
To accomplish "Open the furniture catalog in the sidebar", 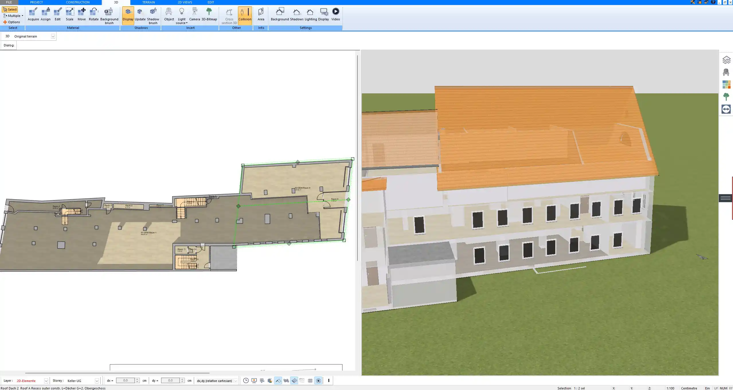I will [x=726, y=72].
